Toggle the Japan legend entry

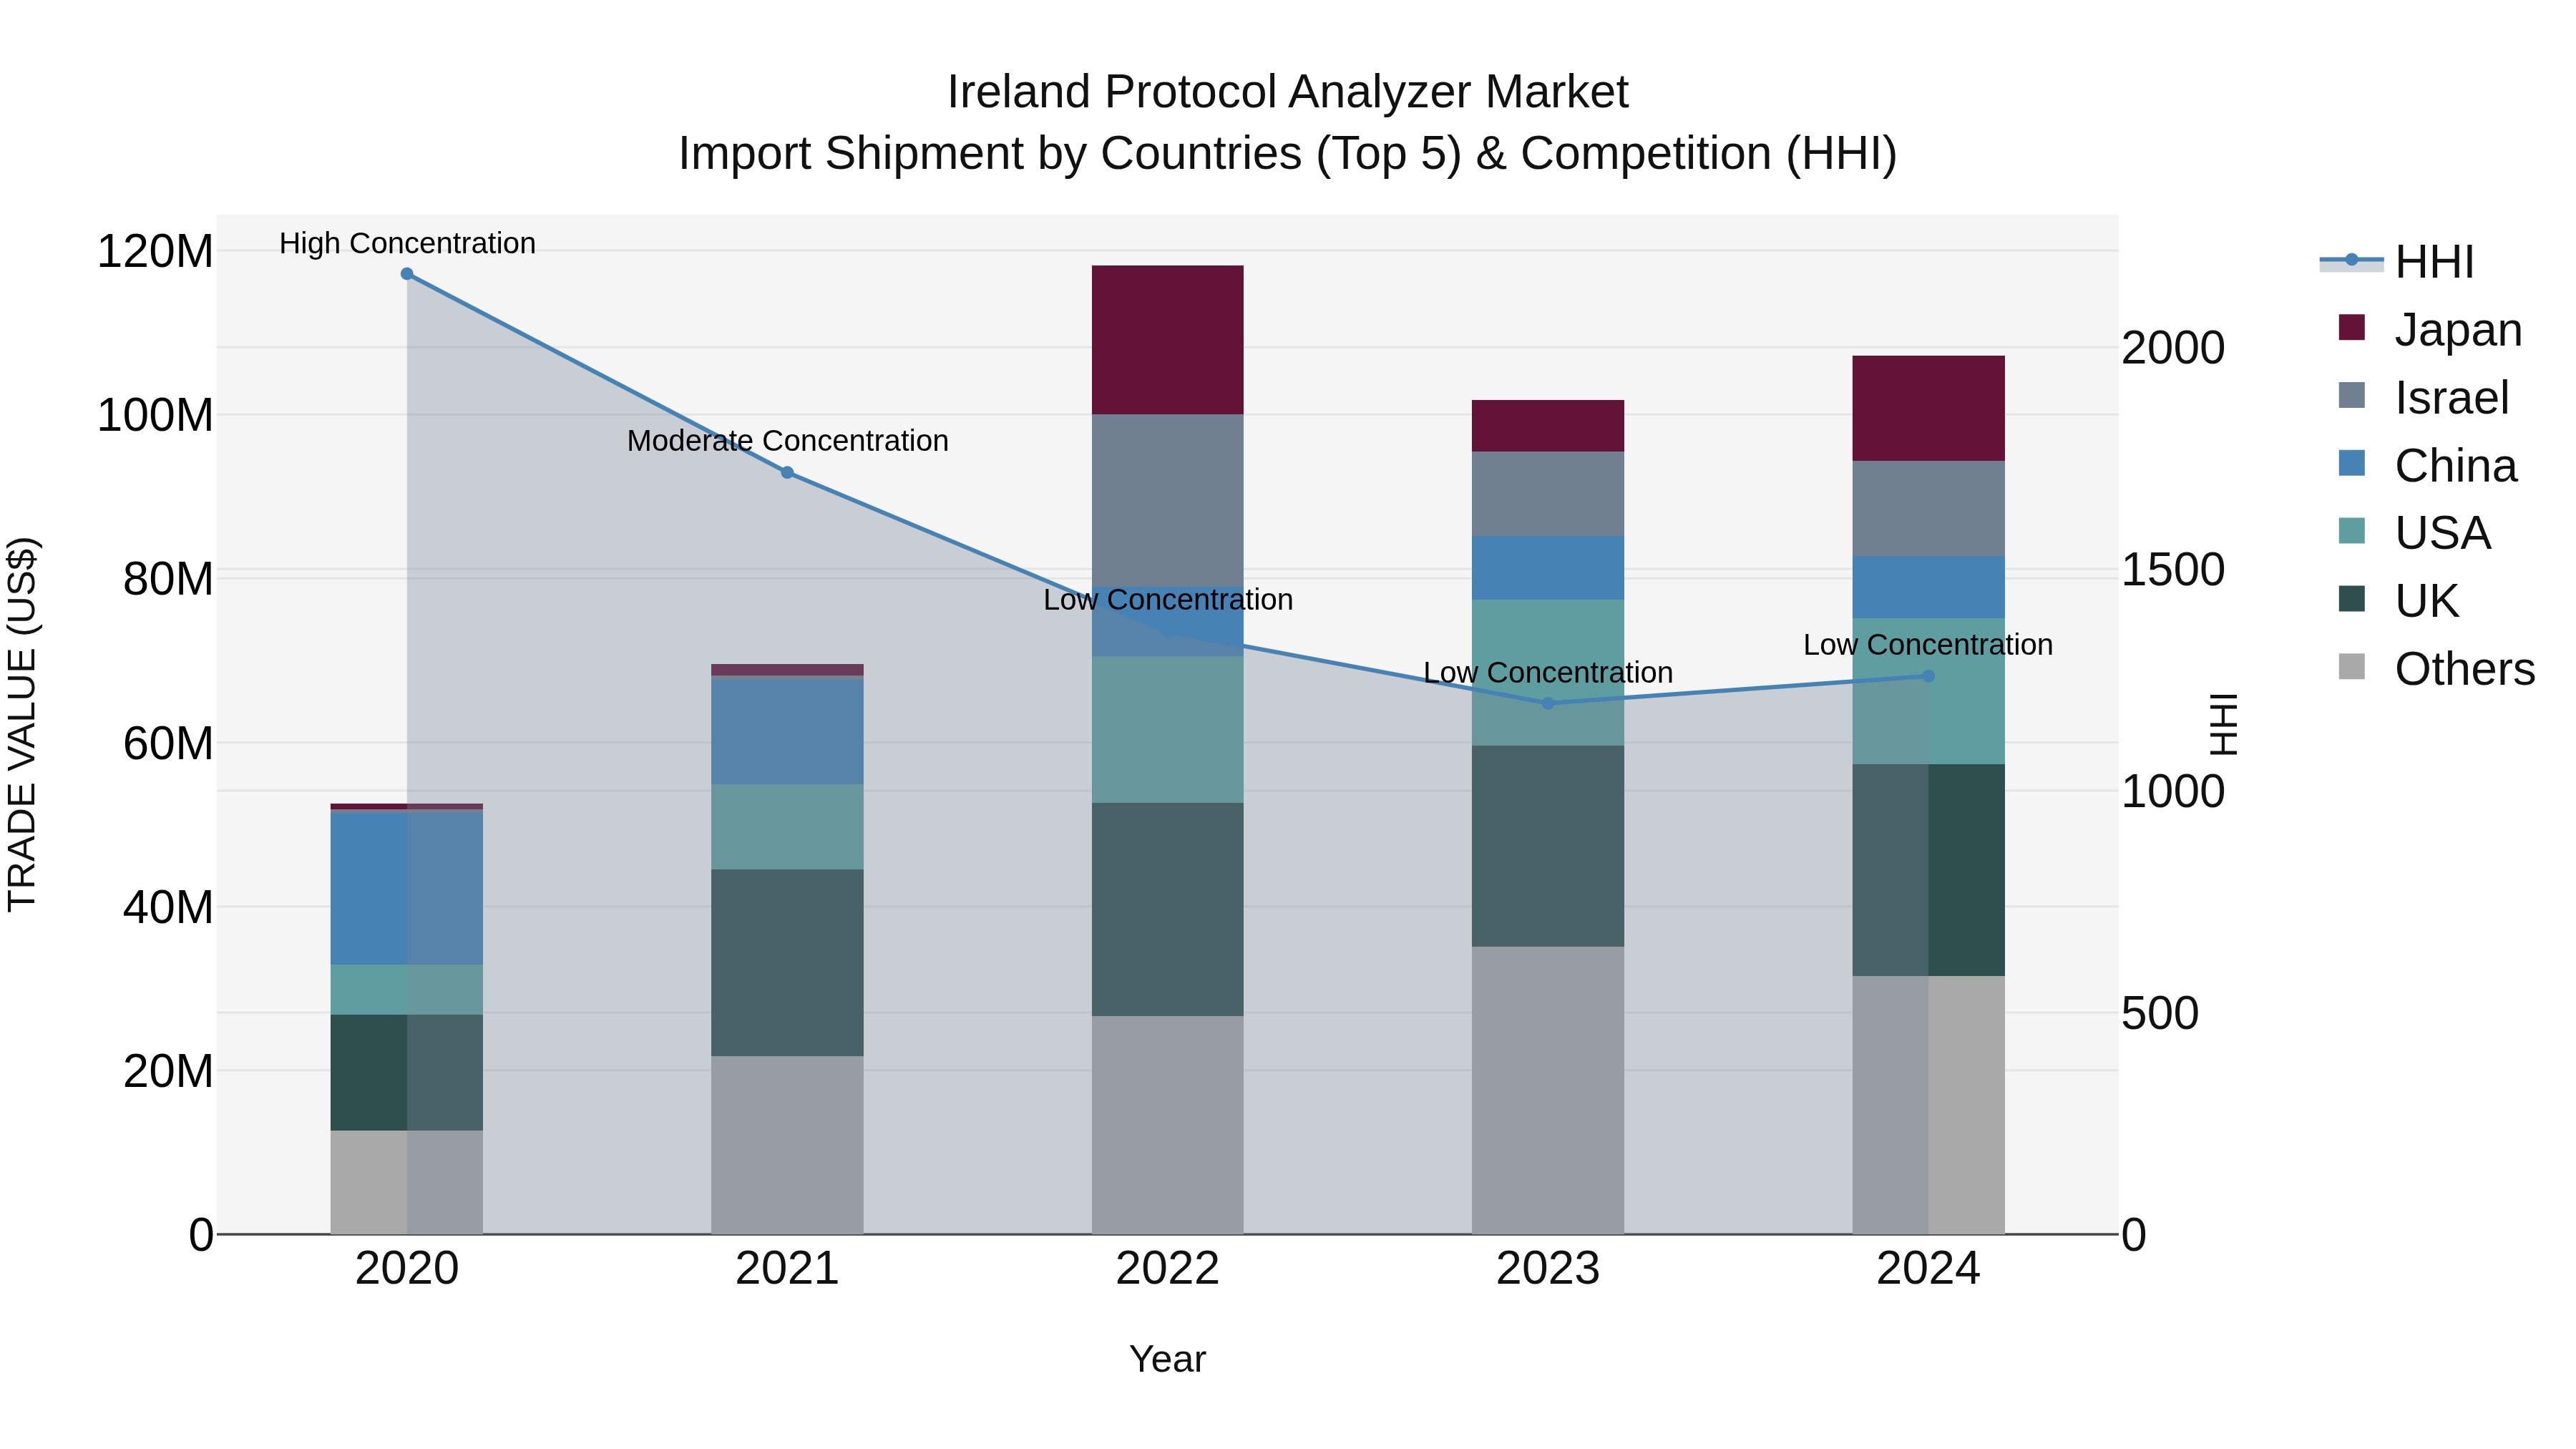pyautogui.click(x=2430, y=329)
